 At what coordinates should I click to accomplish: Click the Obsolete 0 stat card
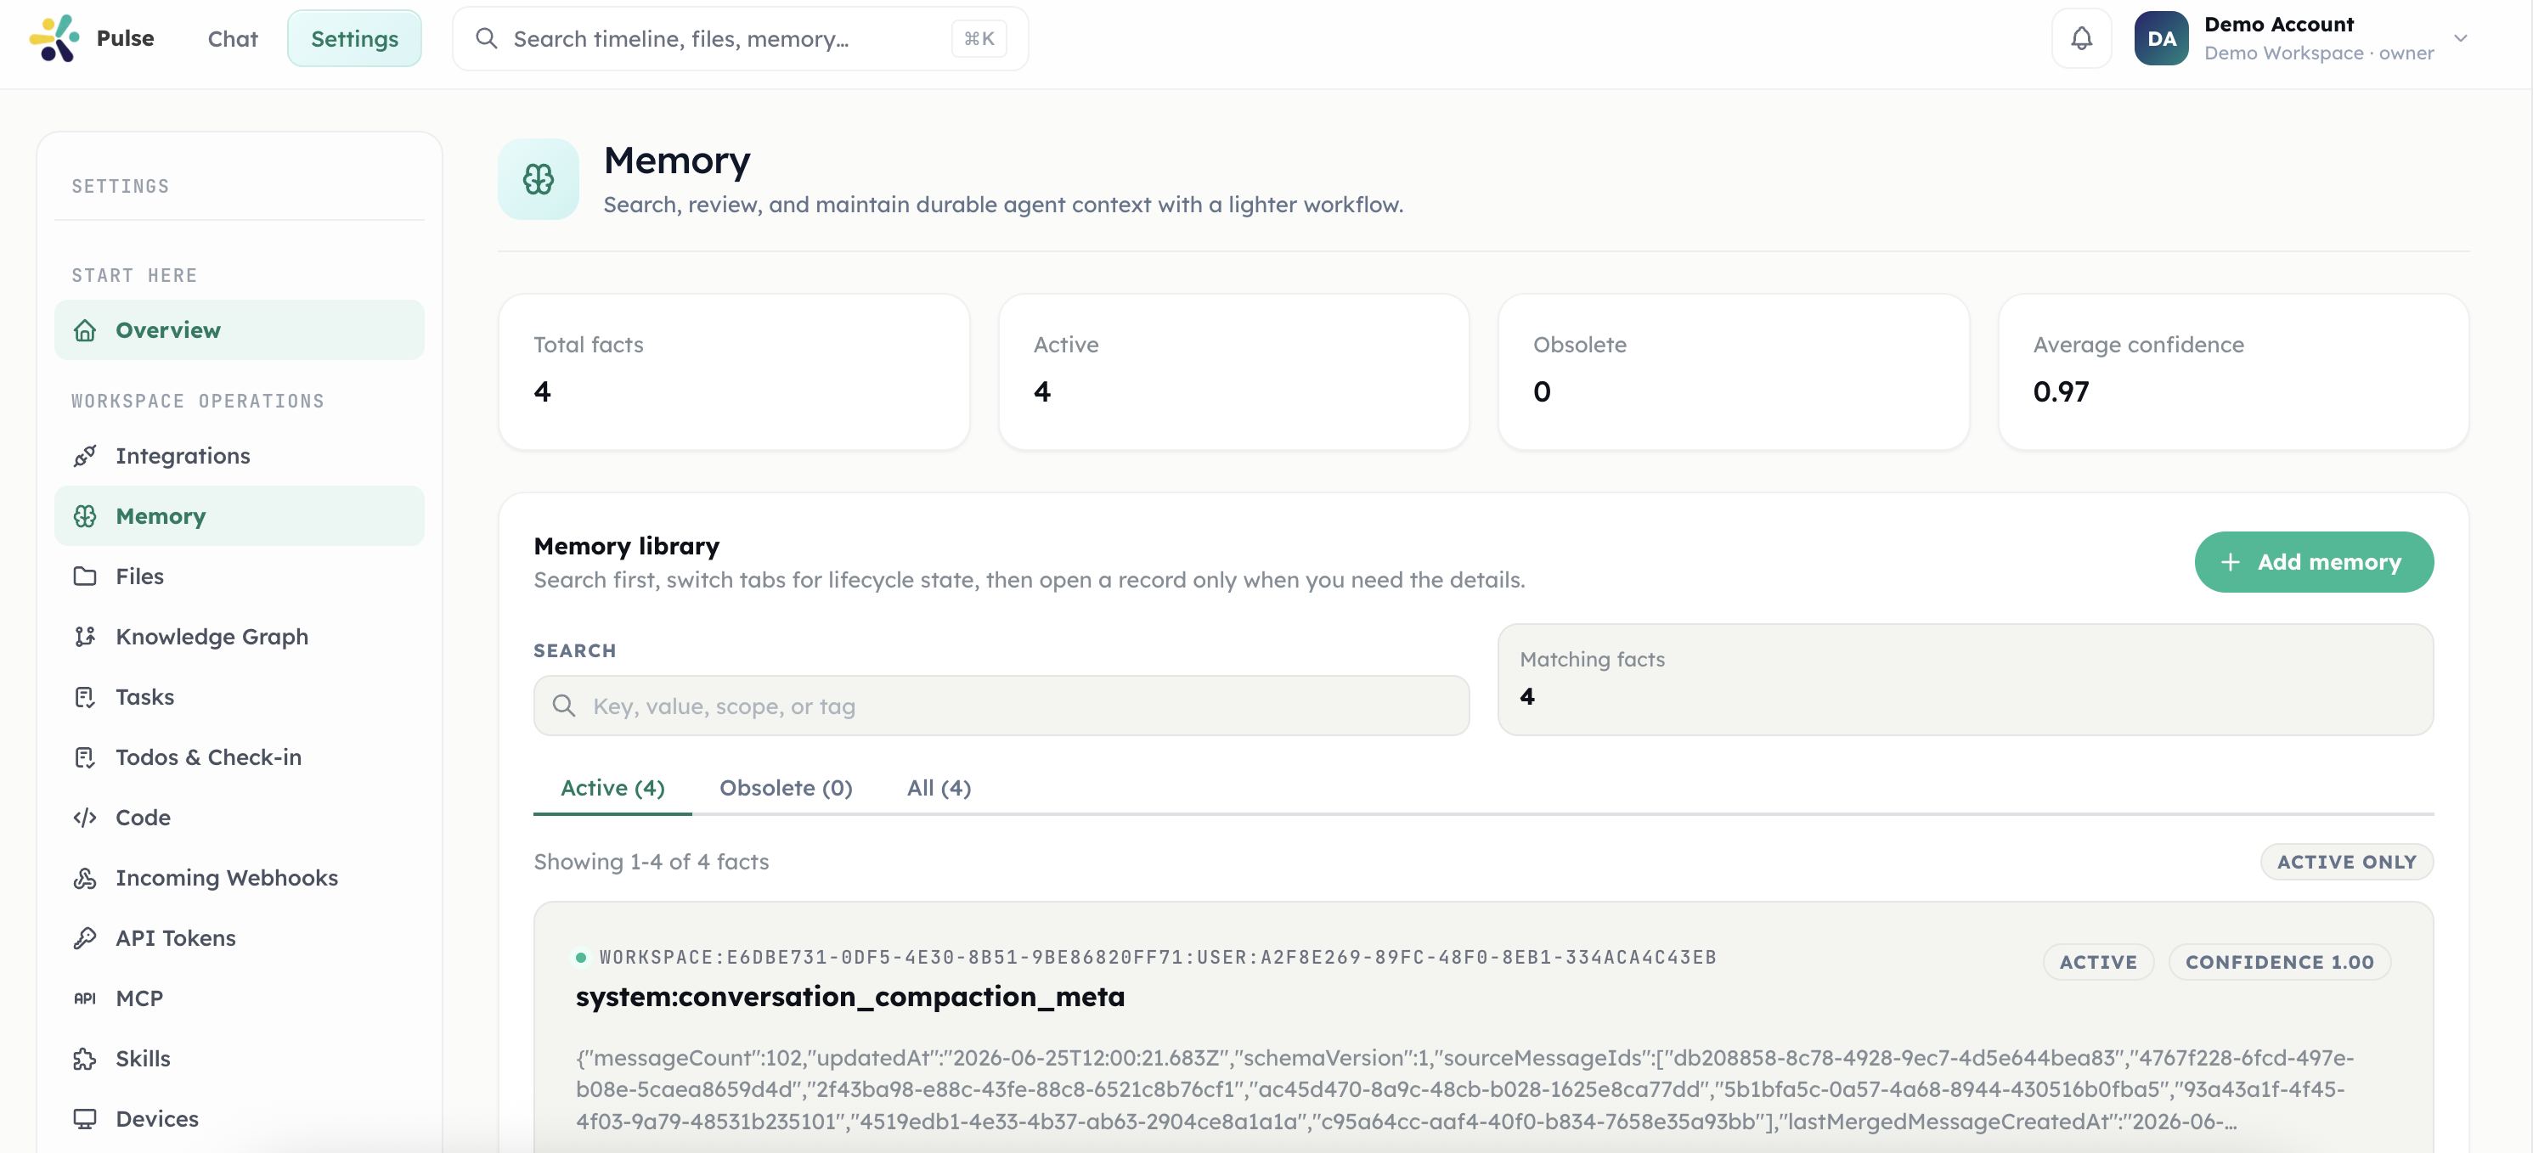(x=1733, y=372)
